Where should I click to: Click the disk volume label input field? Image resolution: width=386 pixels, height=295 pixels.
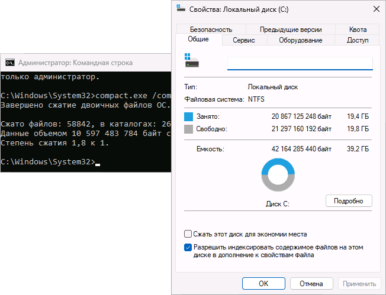300,63
